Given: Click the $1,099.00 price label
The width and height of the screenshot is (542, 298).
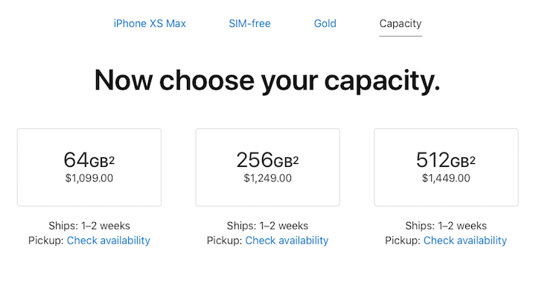Looking at the screenshot, I should pos(89,178).
